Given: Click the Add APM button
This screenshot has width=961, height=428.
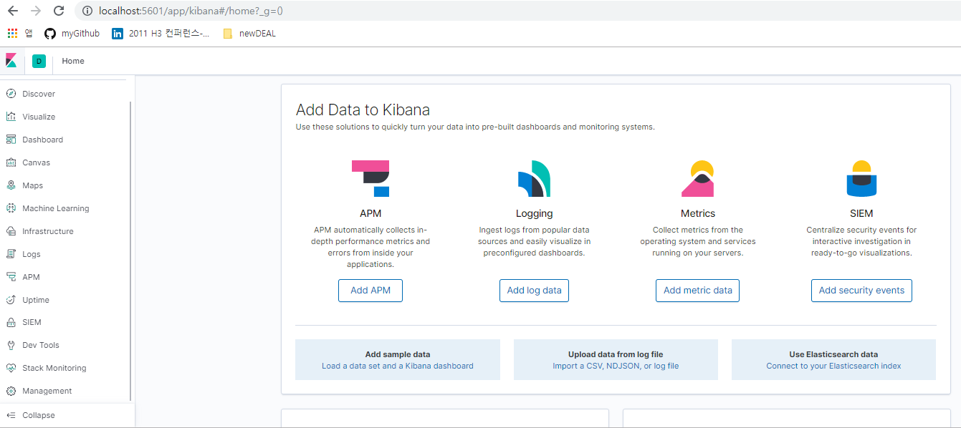Looking at the screenshot, I should point(370,291).
